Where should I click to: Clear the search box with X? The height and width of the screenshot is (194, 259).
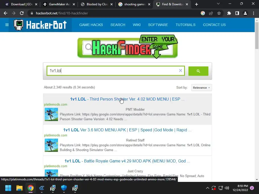(x=180, y=71)
